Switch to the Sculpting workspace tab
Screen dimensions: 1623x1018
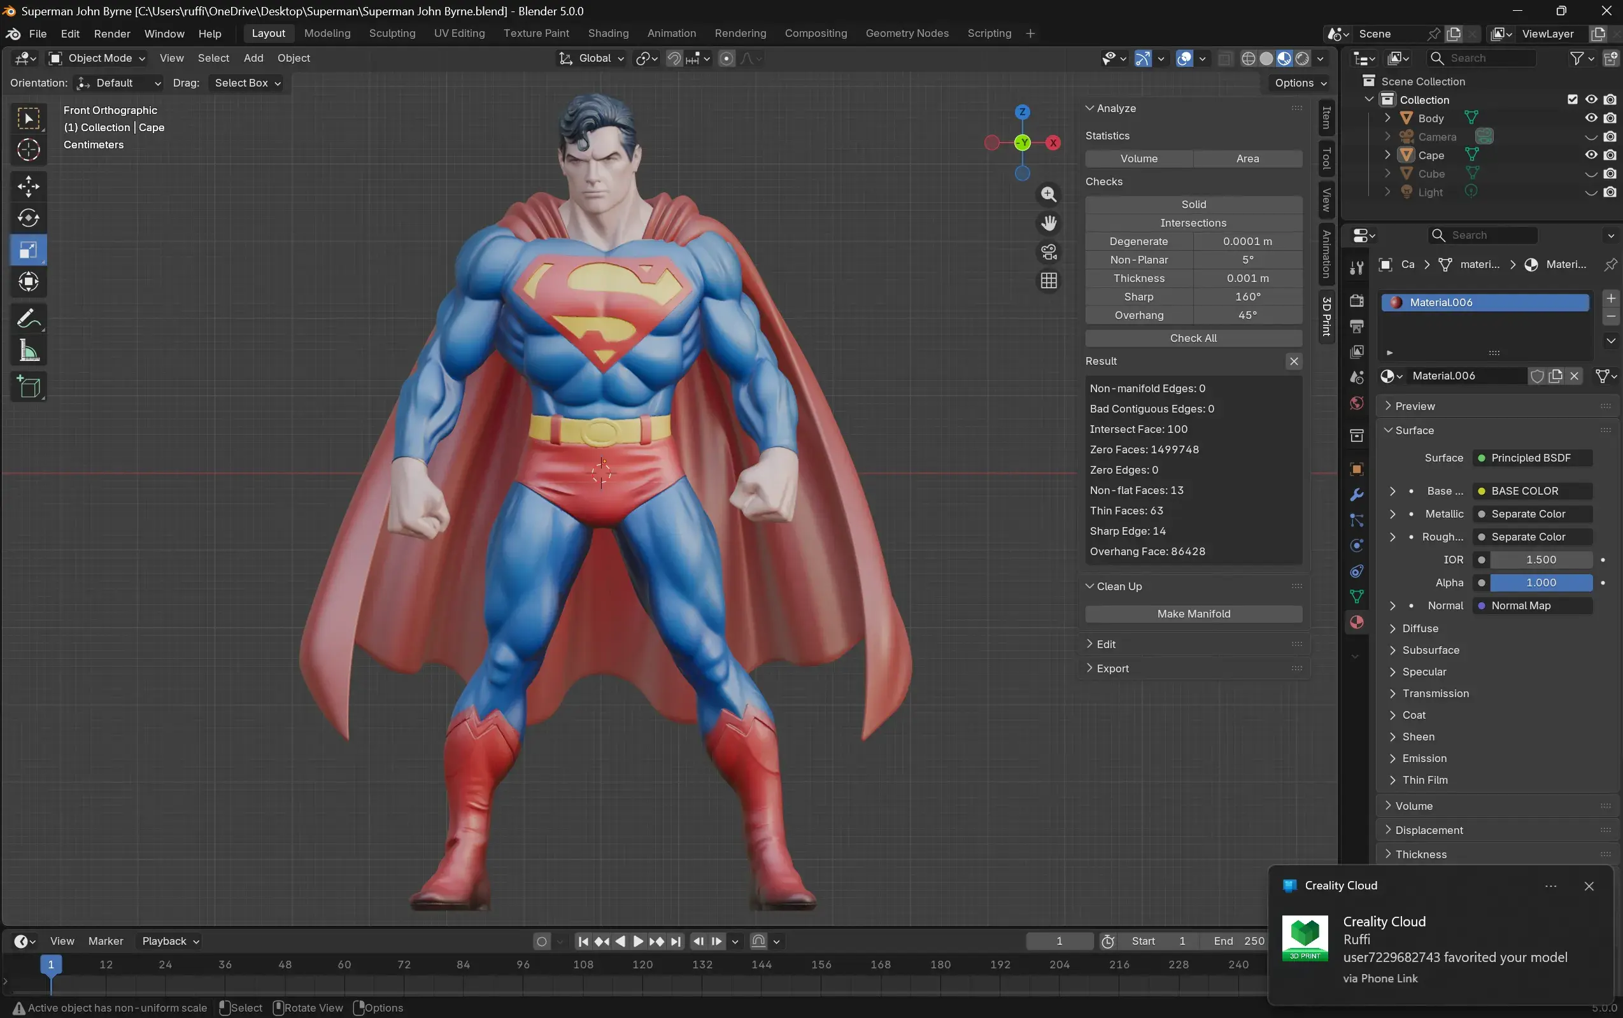(392, 34)
